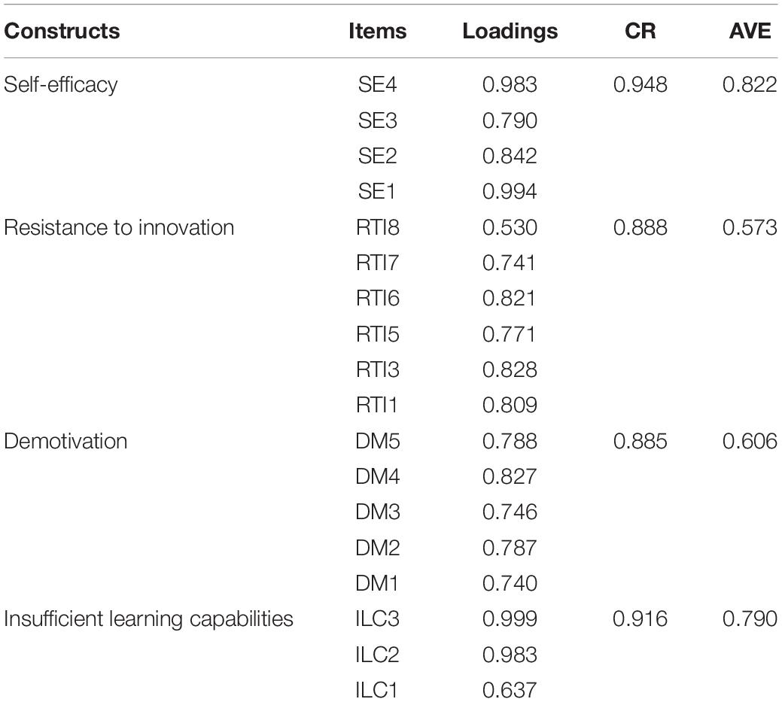
Task: Select Insufficient learning capabilities label
Action: [x=148, y=620]
